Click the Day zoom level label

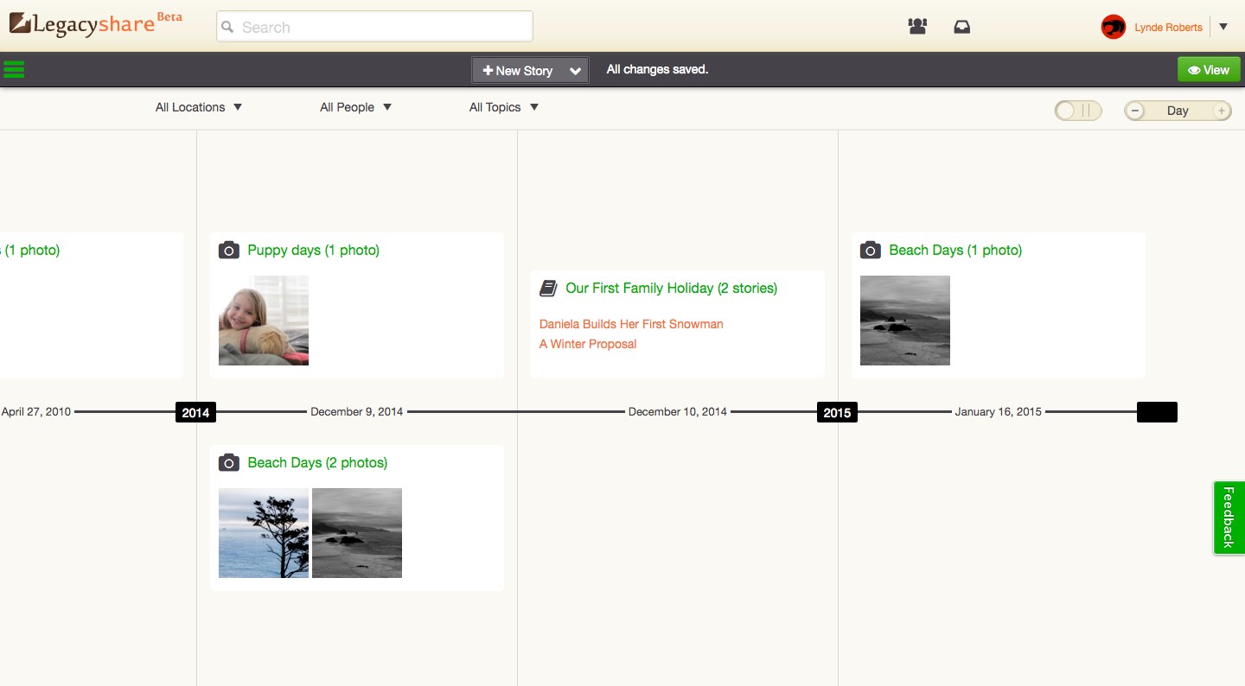tap(1178, 111)
